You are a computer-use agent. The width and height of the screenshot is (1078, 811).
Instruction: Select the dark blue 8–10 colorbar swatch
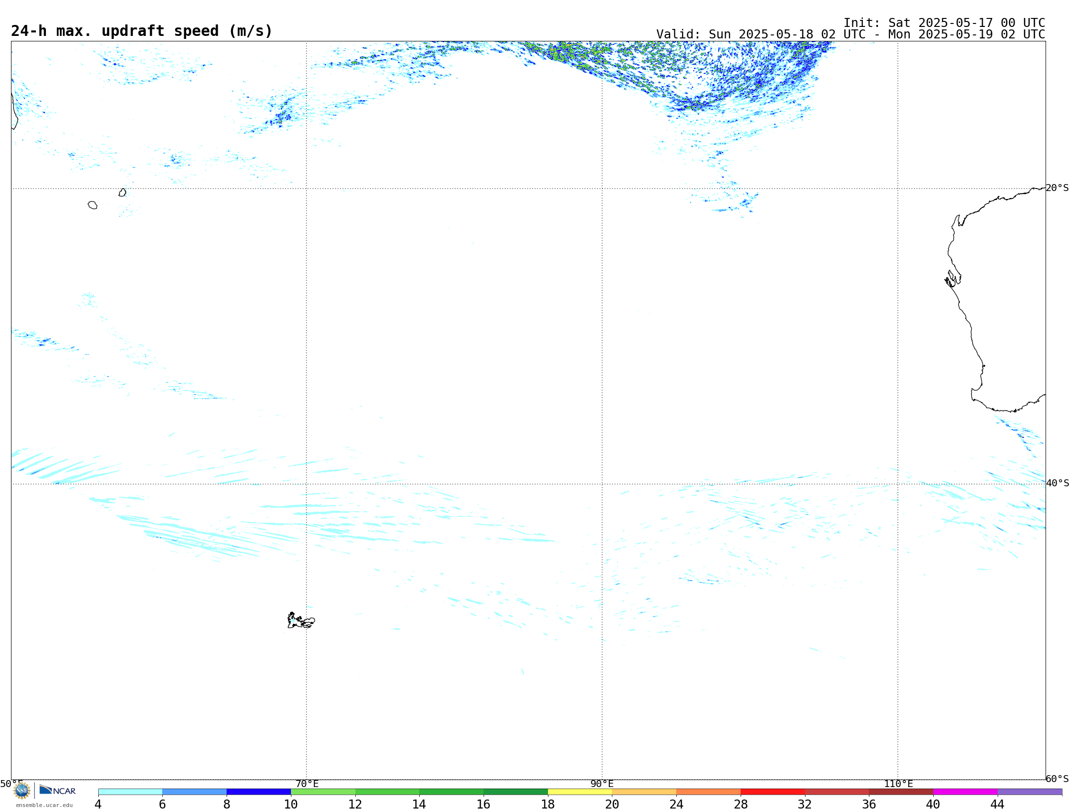pos(259,792)
